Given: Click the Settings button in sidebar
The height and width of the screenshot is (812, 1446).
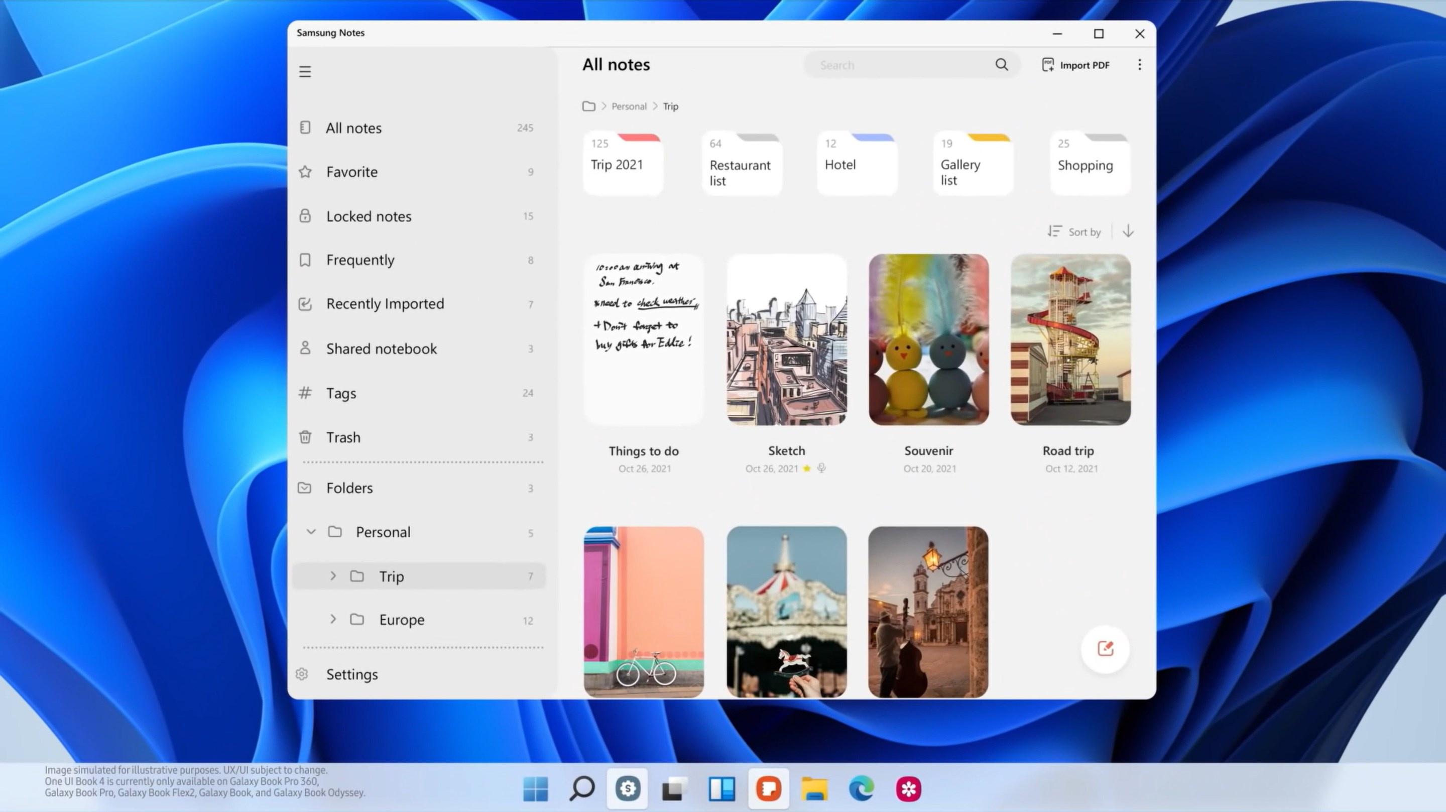Looking at the screenshot, I should [351, 674].
